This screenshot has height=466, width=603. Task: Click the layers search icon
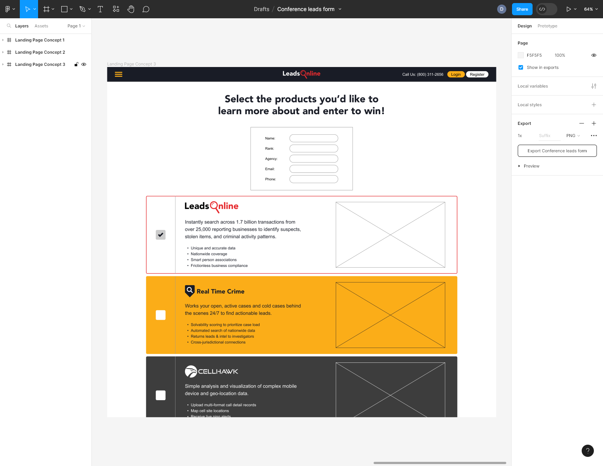pyautogui.click(x=9, y=26)
